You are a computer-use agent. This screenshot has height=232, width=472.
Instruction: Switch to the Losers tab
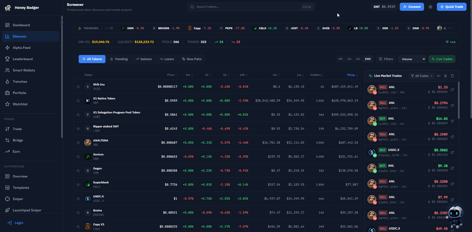(x=167, y=59)
